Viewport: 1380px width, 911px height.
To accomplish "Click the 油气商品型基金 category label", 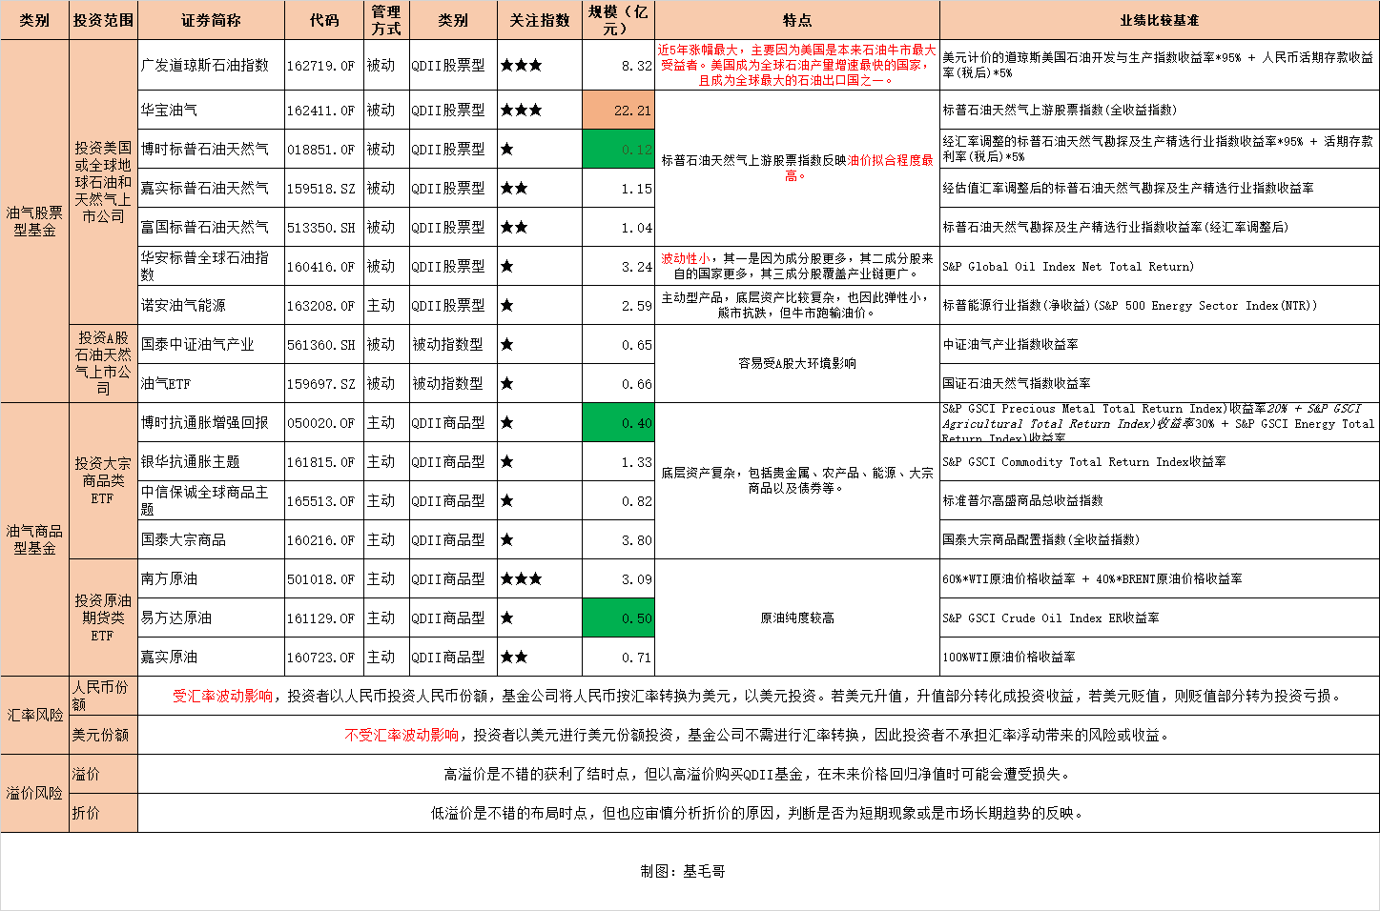I will pyautogui.click(x=34, y=538).
